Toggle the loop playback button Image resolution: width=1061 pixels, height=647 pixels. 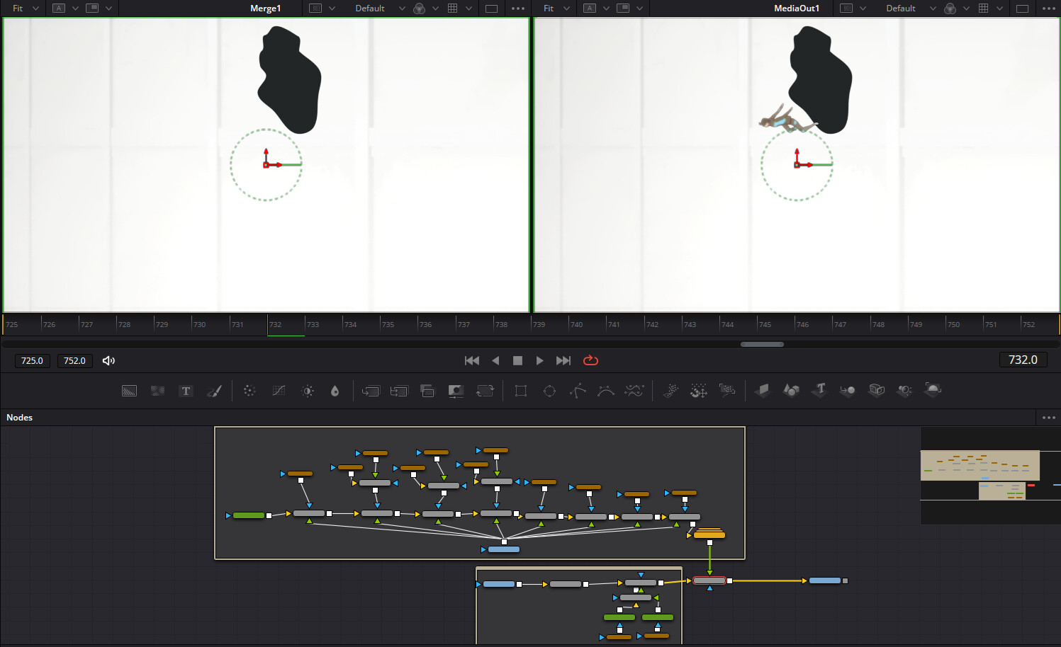click(x=590, y=360)
